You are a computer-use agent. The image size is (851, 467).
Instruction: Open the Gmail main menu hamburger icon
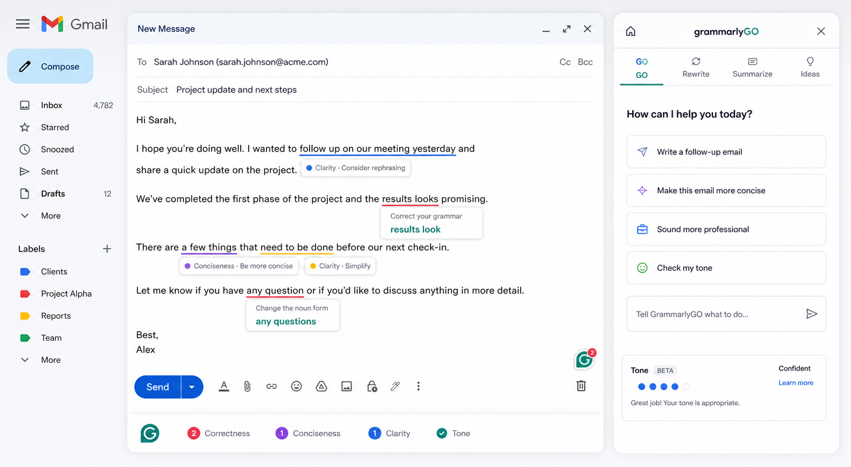[23, 24]
